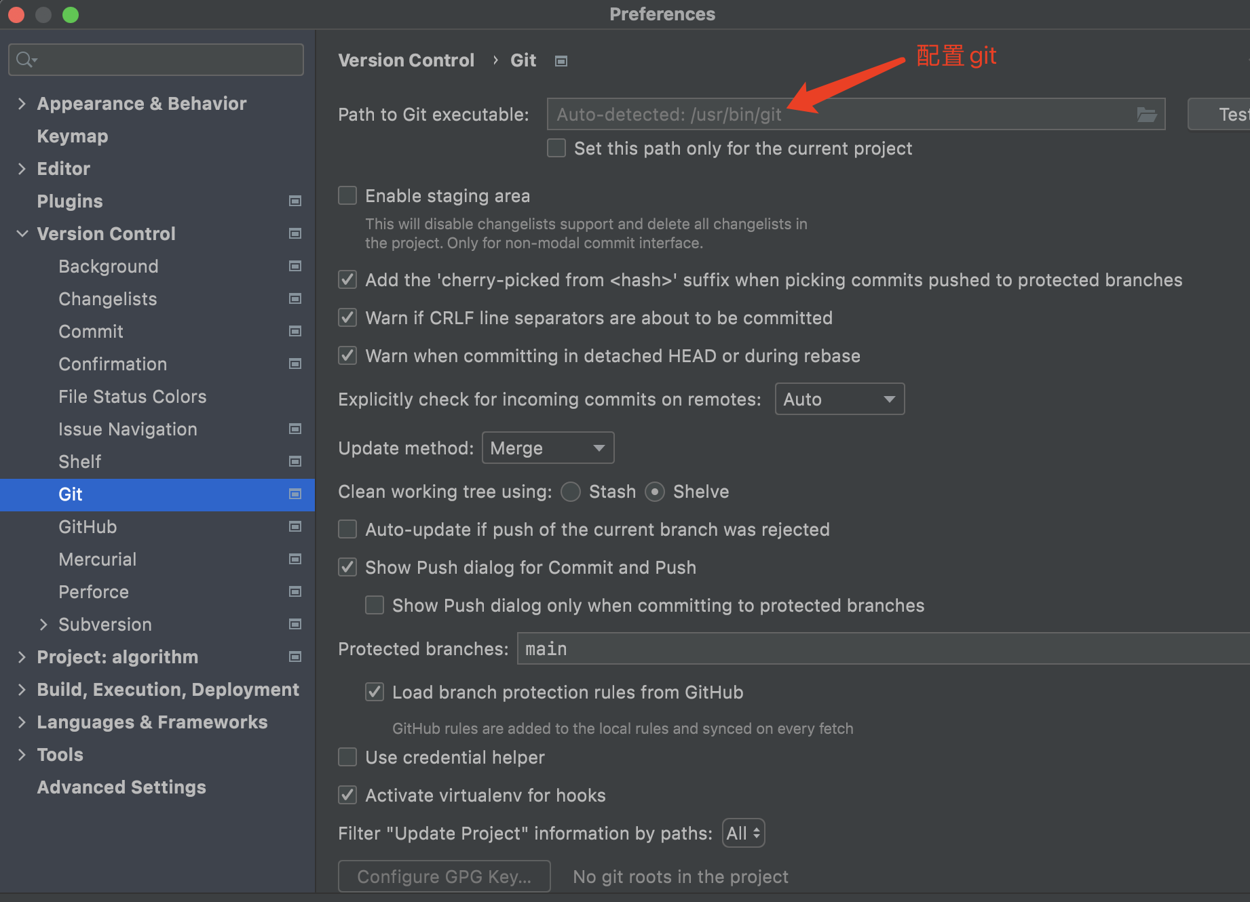1250x902 pixels.
Task: Click the project-level icon next to Plugins
Action: pyautogui.click(x=295, y=201)
